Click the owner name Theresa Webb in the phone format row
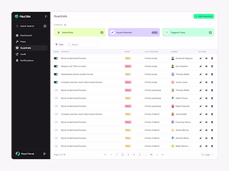Viewport: 229px width, 171px height. coord(182,74)
